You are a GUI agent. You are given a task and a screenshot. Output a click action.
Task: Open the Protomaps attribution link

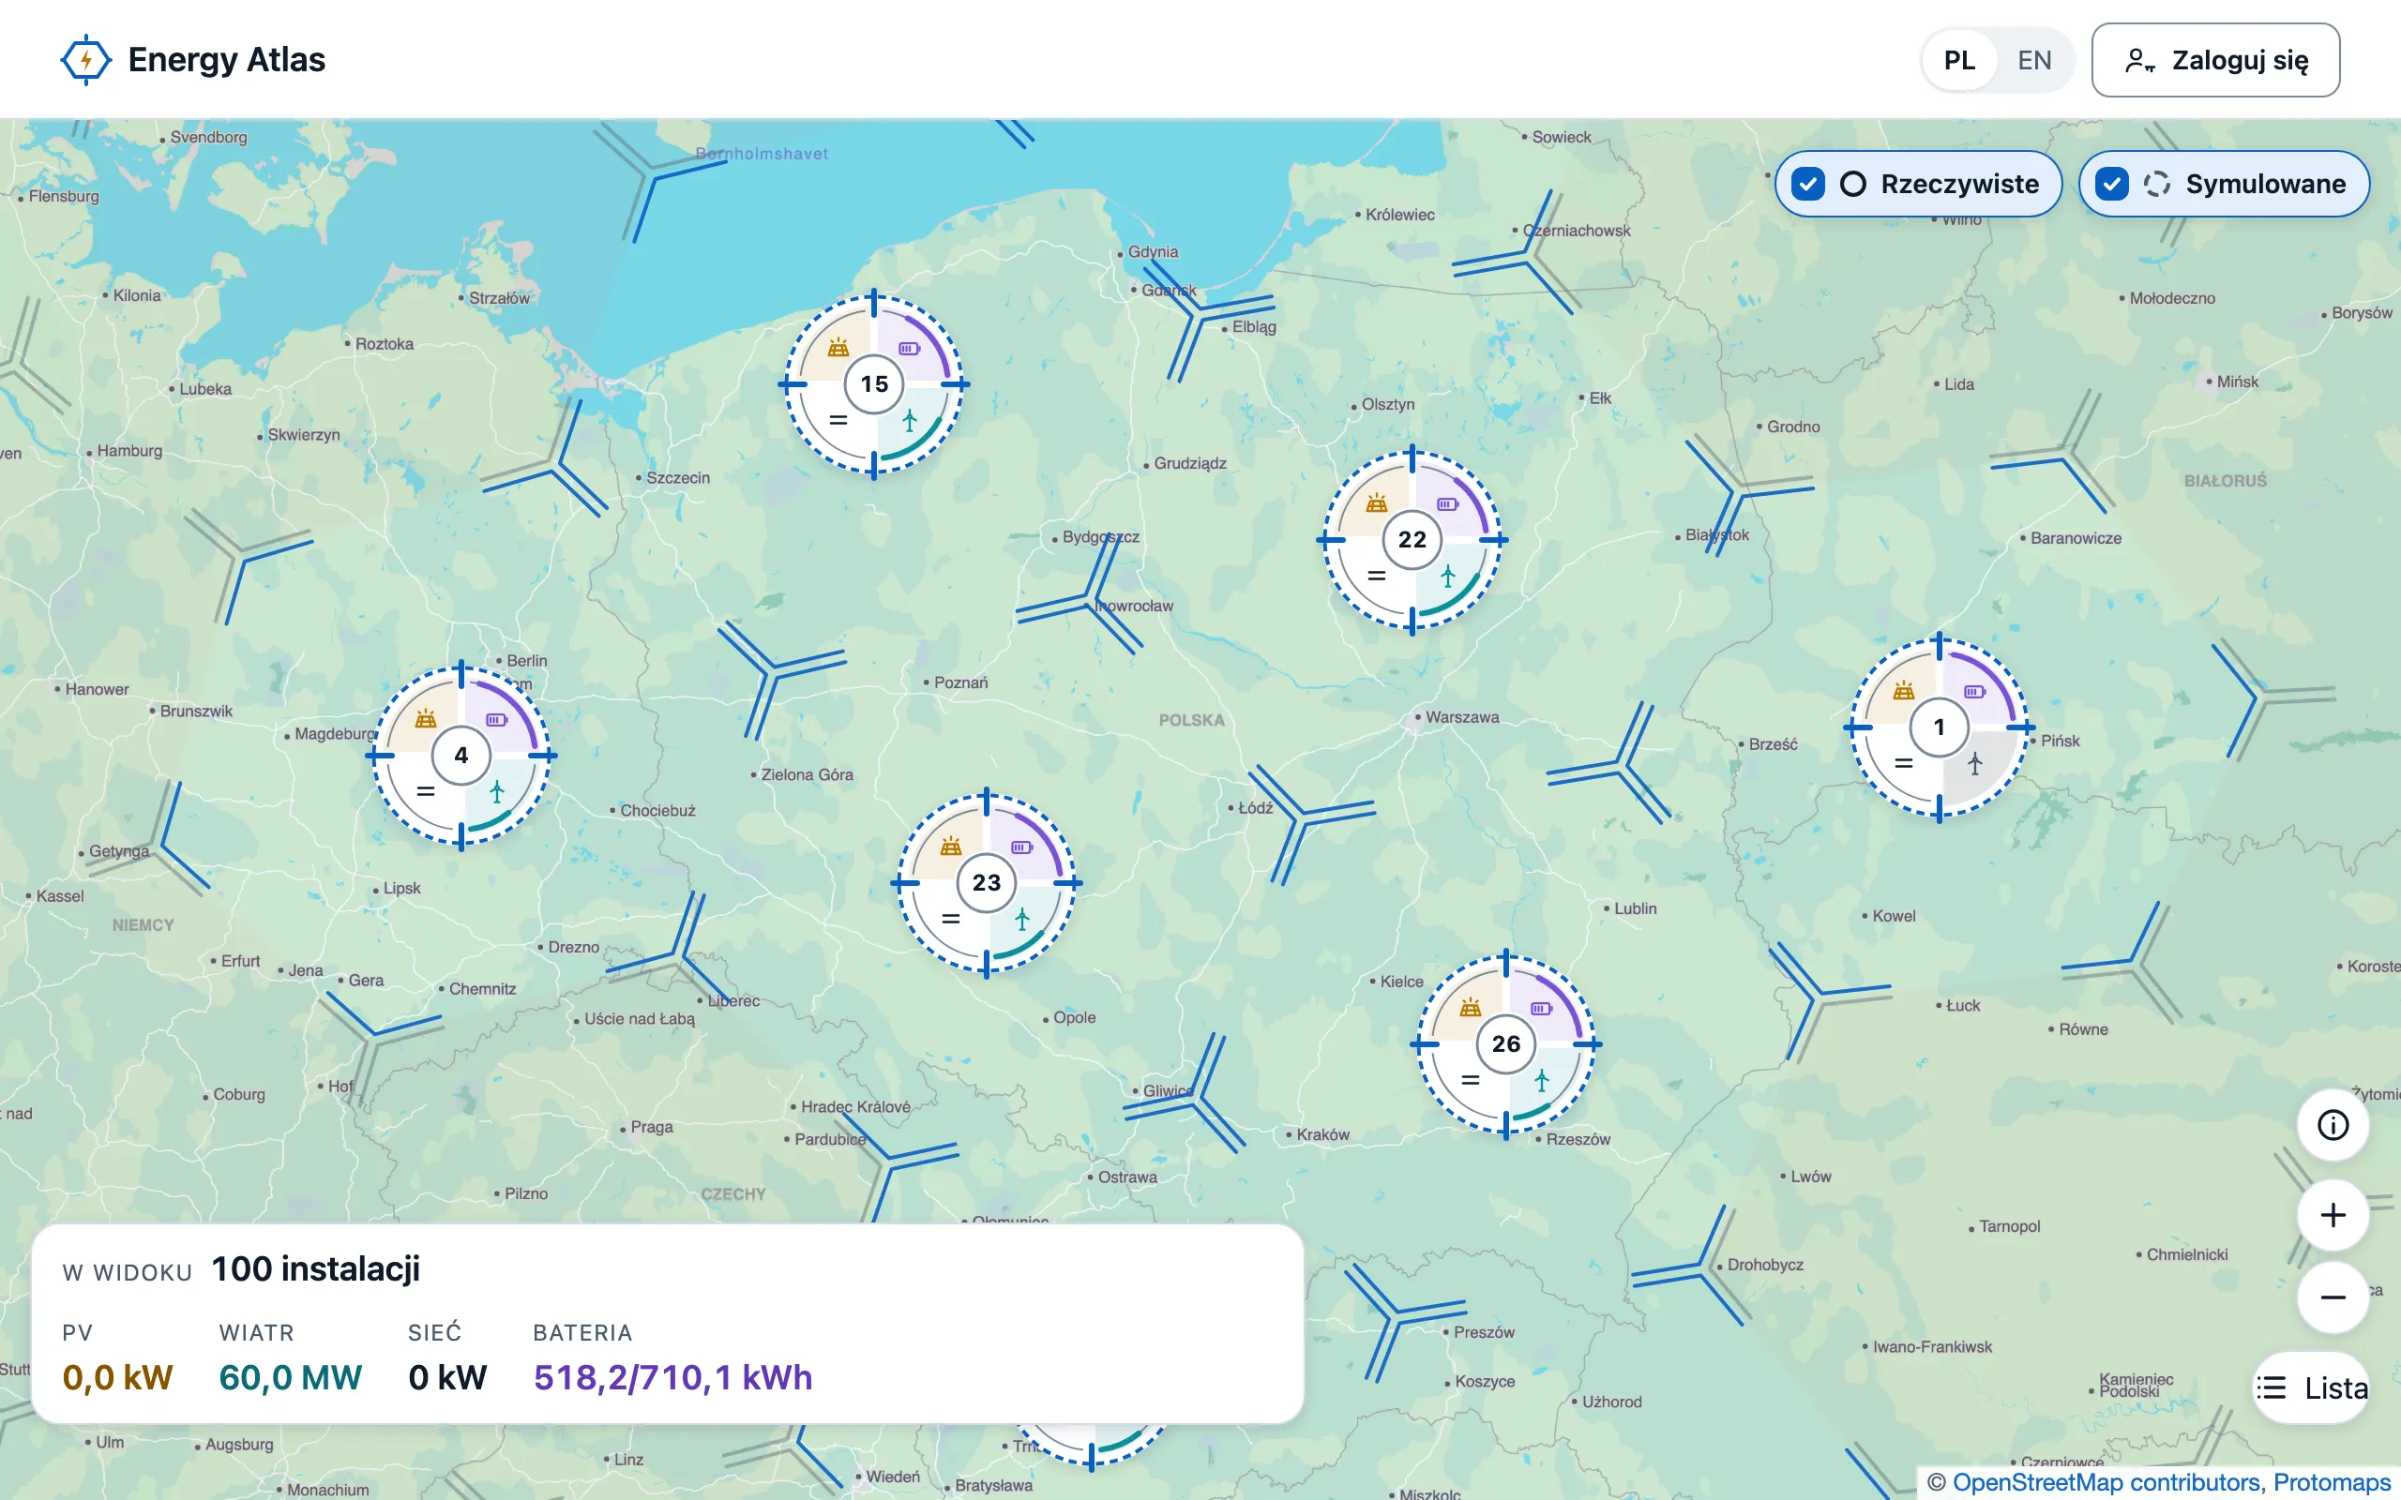point(2332,1482)
